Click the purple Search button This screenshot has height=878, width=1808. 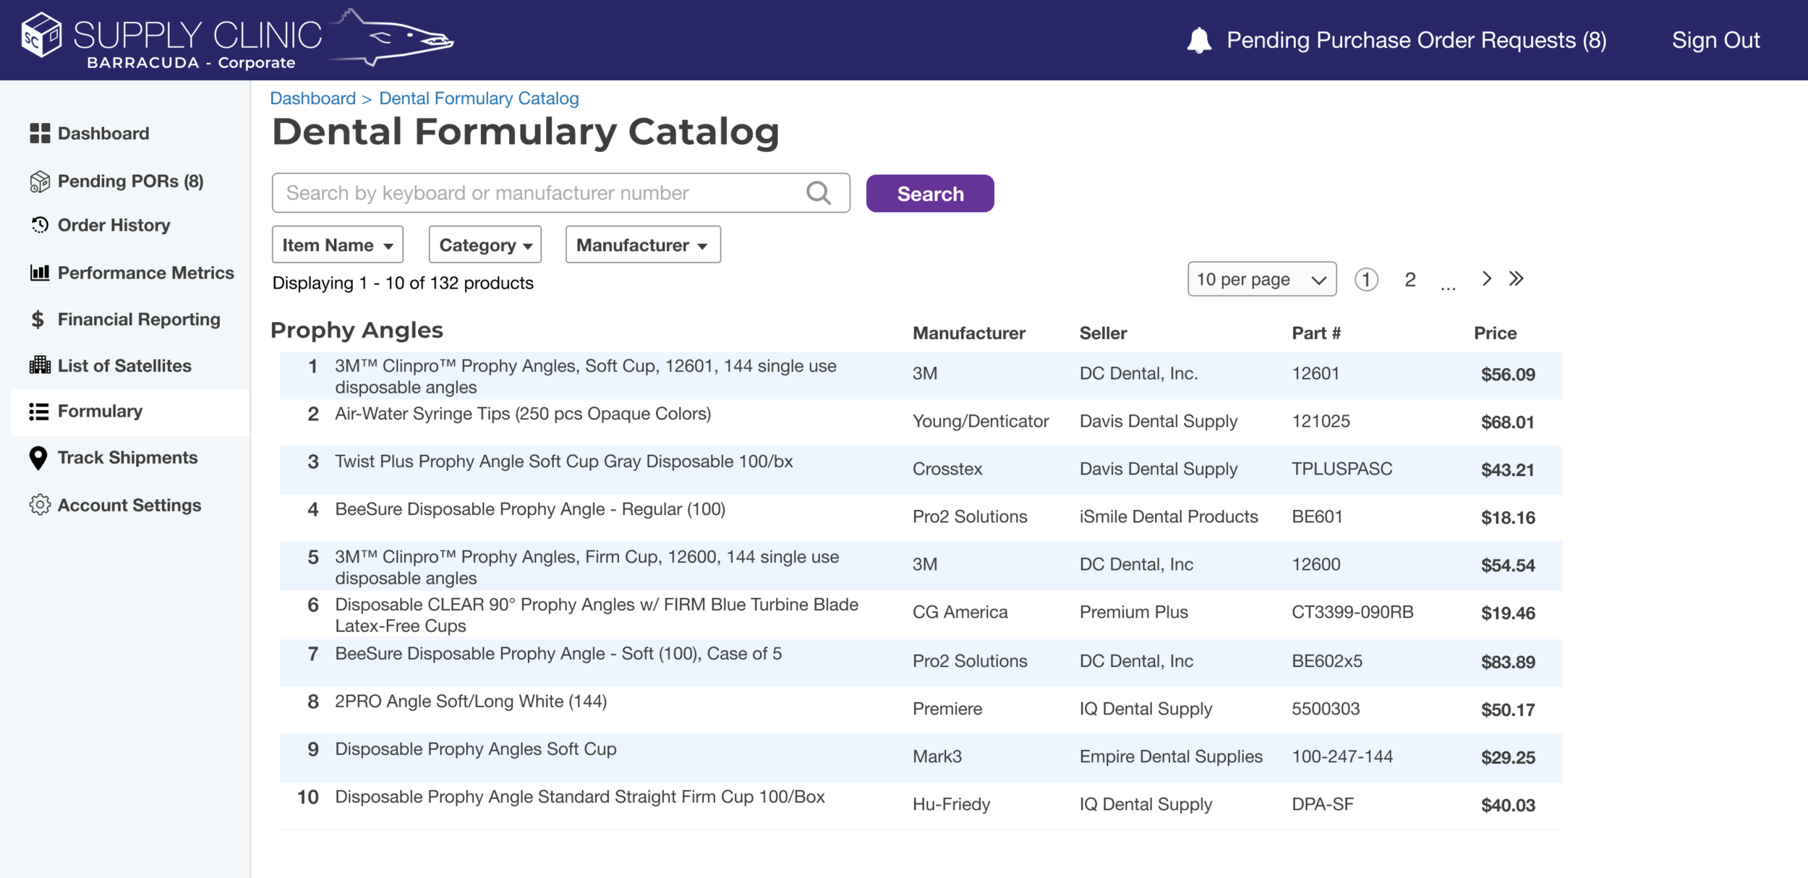coord(930,193)
